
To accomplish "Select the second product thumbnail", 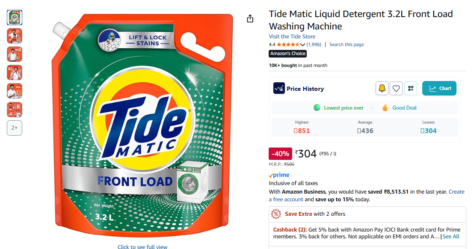I will coord(15,36).
